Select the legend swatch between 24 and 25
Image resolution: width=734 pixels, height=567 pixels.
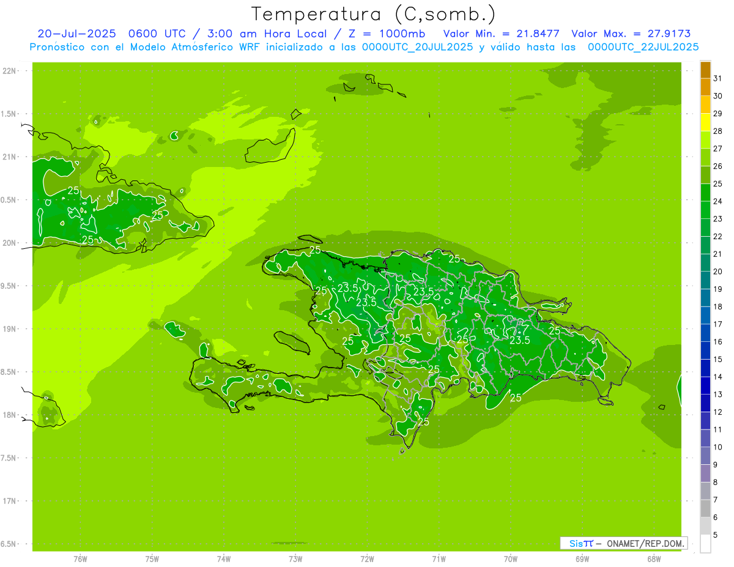pyautogui.click(x=705, y=193)
